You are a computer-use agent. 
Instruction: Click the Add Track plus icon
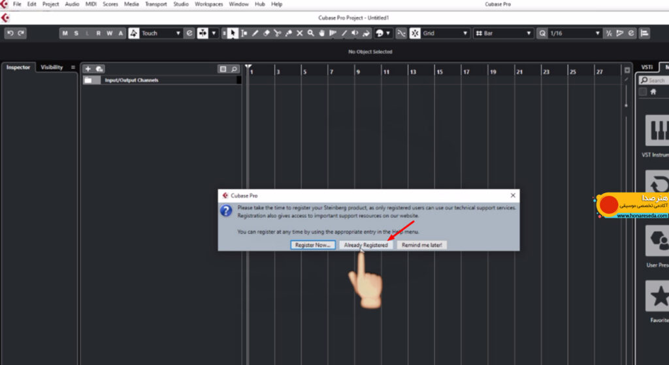(88, 69)
